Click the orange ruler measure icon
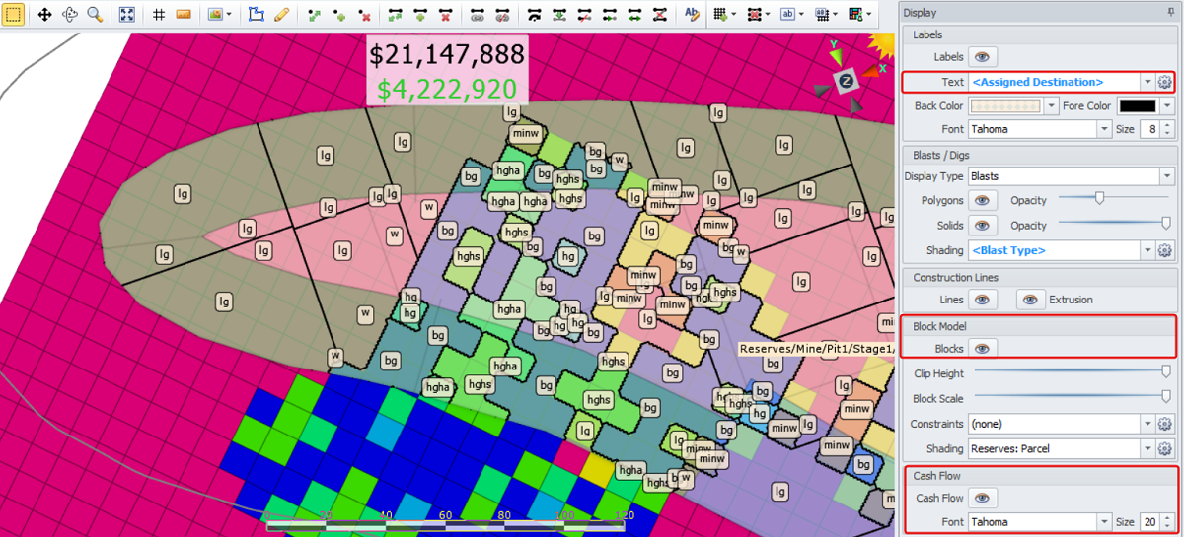 (183, 14)
